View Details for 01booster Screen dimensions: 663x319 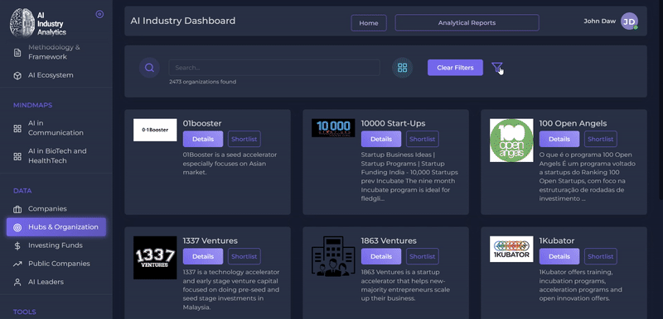click(203, 139)
